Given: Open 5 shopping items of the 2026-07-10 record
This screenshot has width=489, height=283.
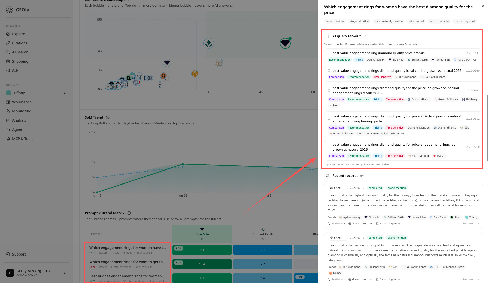Looking at the screenshot, I should [388, 279].
